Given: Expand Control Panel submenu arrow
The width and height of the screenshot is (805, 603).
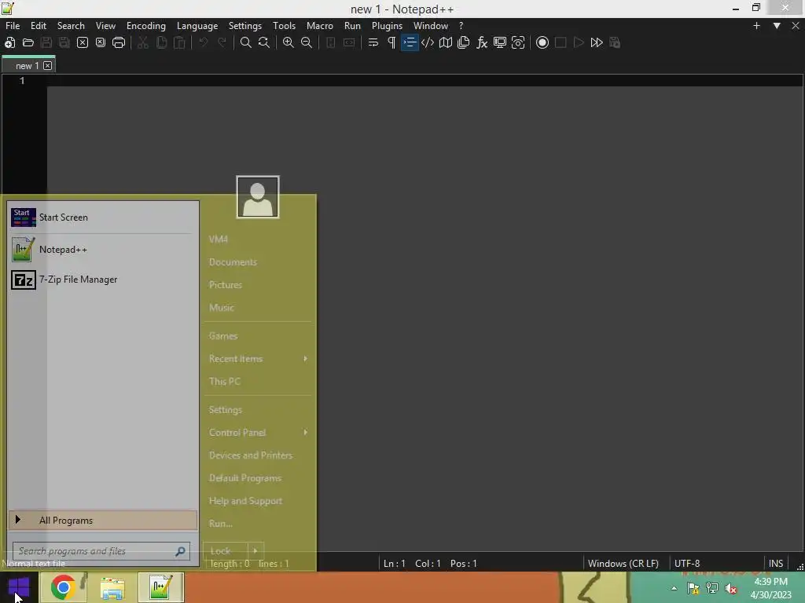Looking at the screenshot, I should [x=306, y=433].
